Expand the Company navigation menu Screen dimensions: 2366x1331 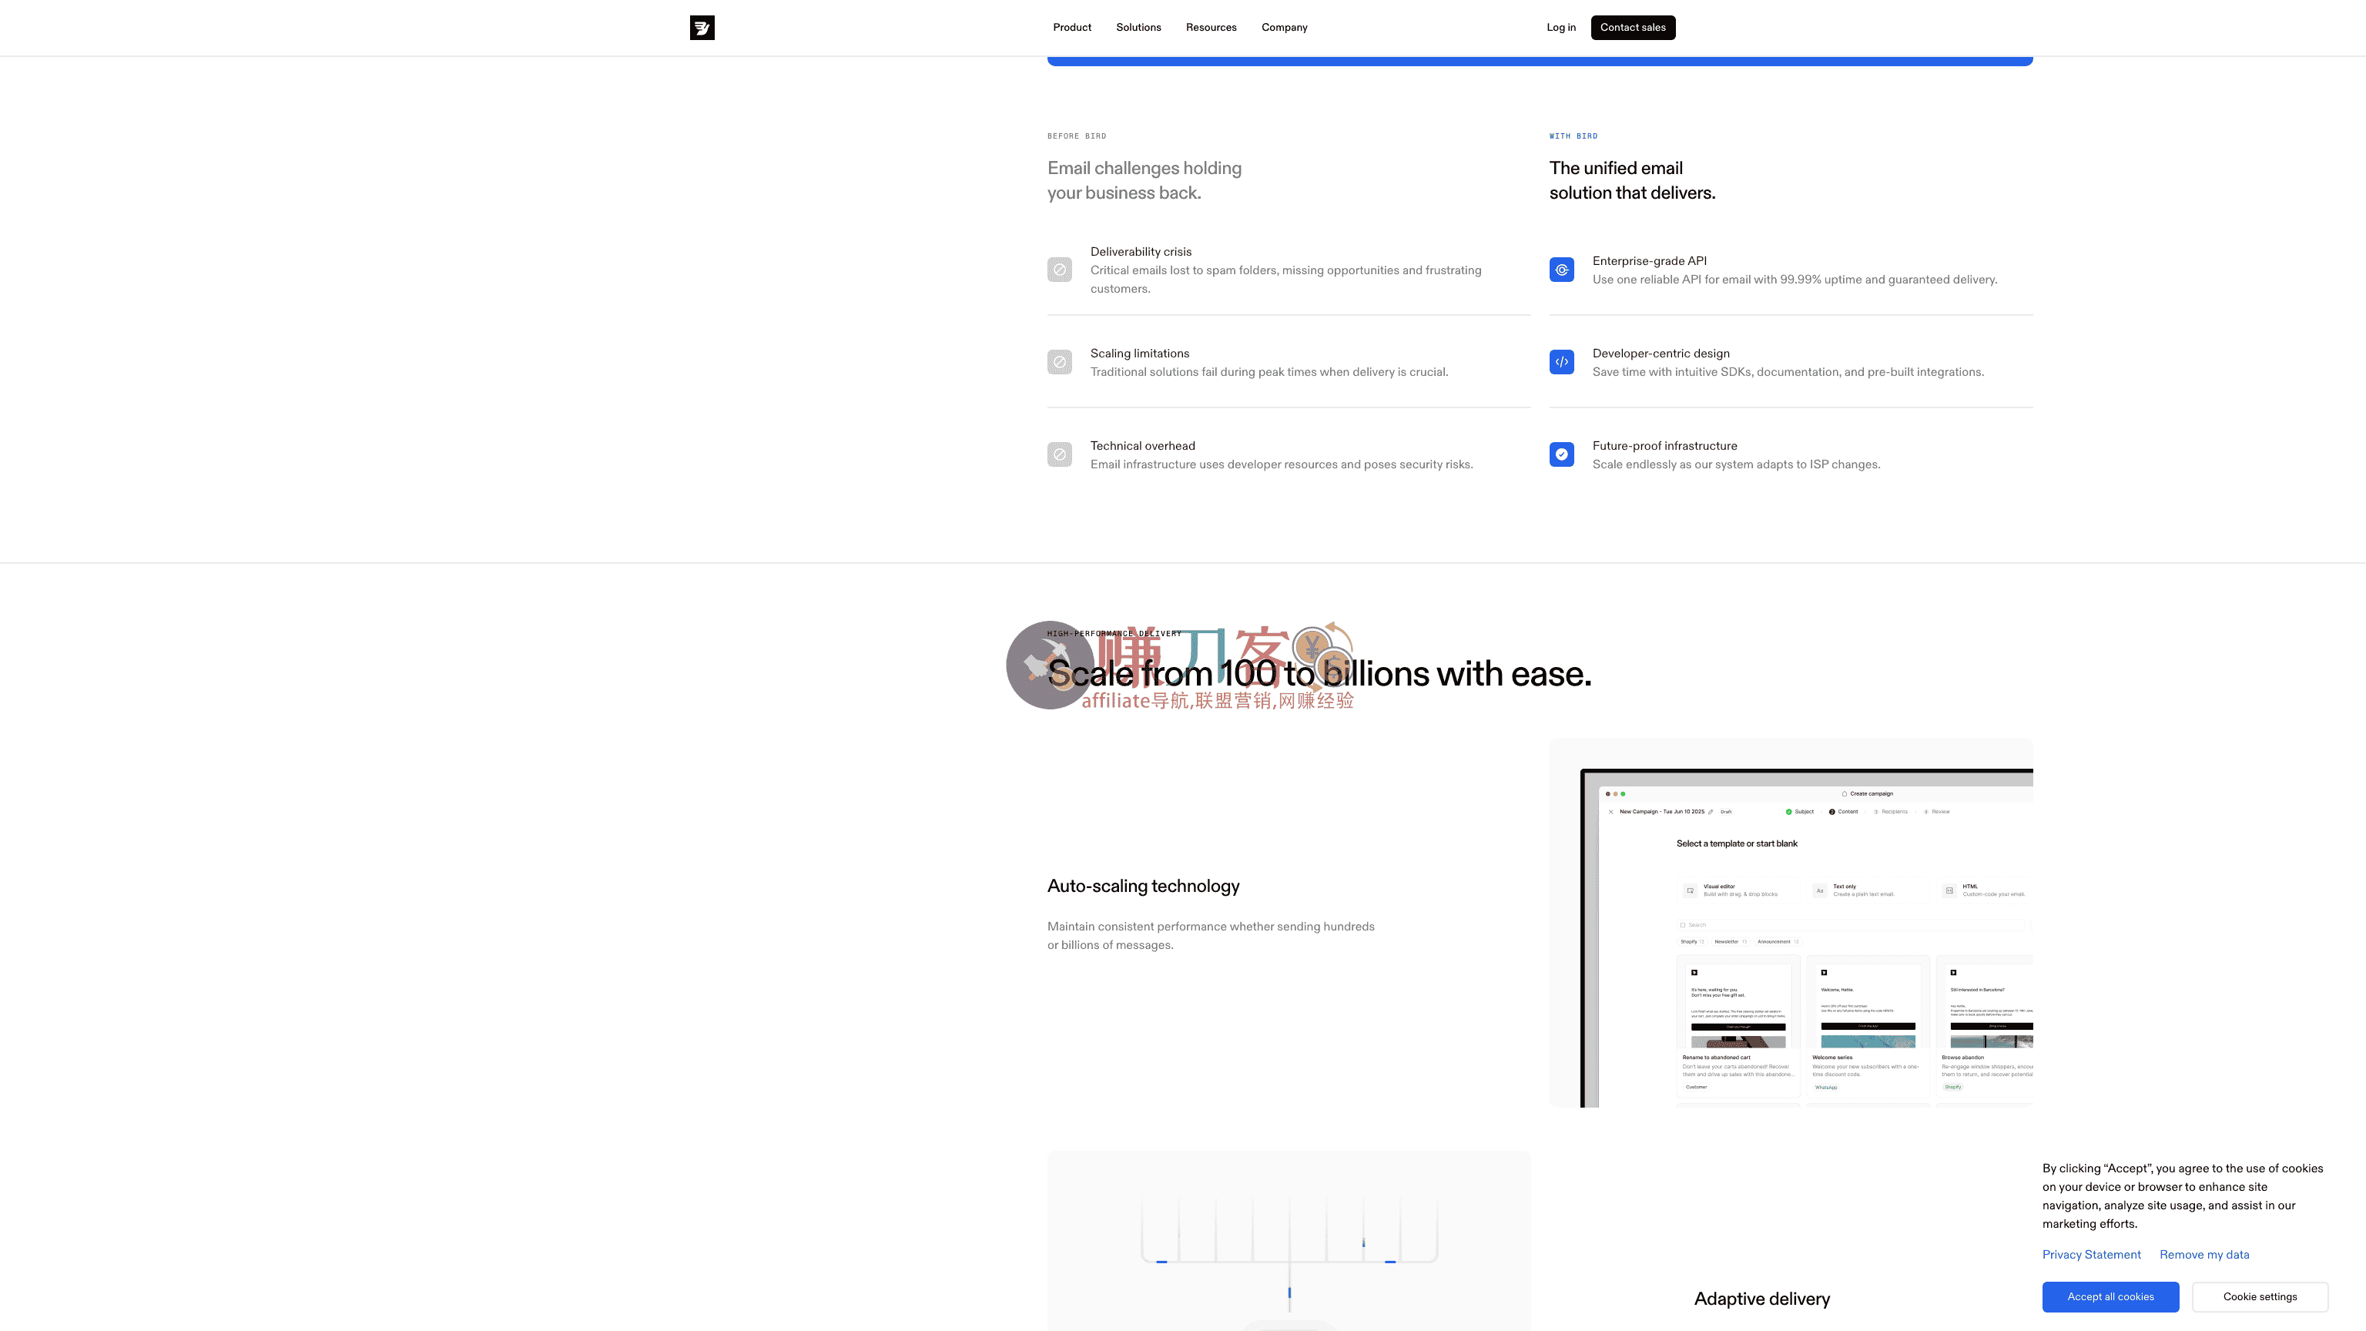1284,28
